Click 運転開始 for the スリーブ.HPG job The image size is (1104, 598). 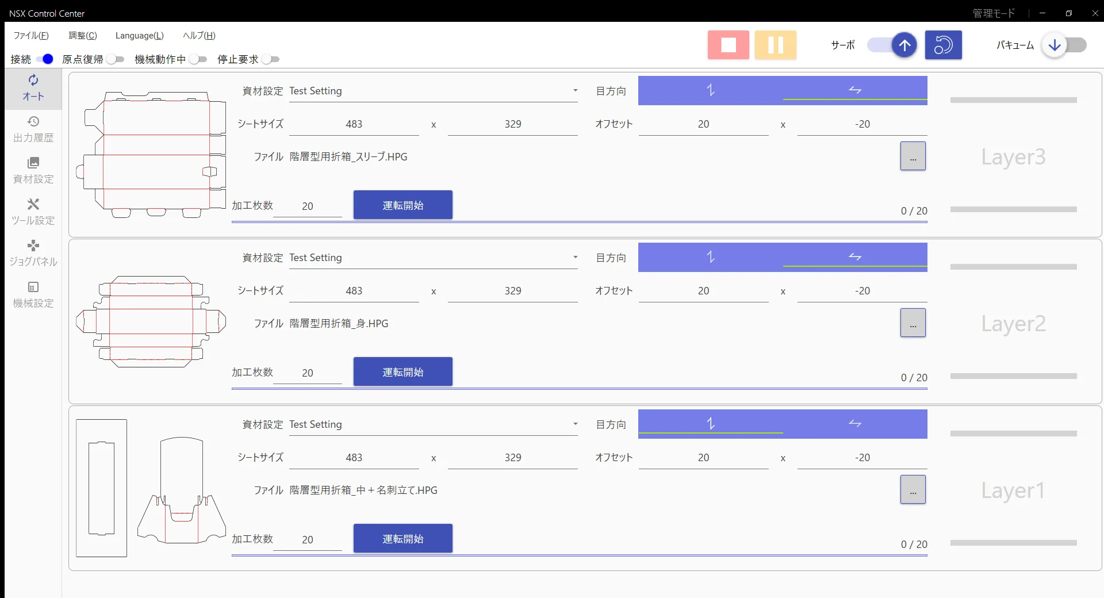point(402,205)
